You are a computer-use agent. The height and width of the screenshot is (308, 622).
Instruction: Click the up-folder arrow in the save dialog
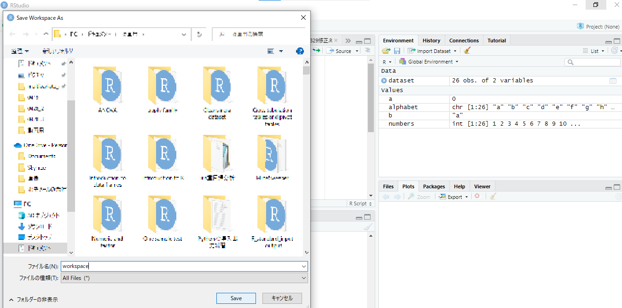pos(46,34)
